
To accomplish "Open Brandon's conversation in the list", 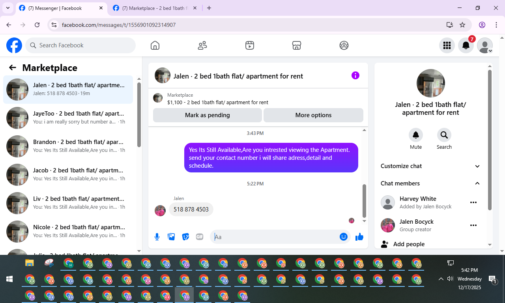I will pos(68,146).
